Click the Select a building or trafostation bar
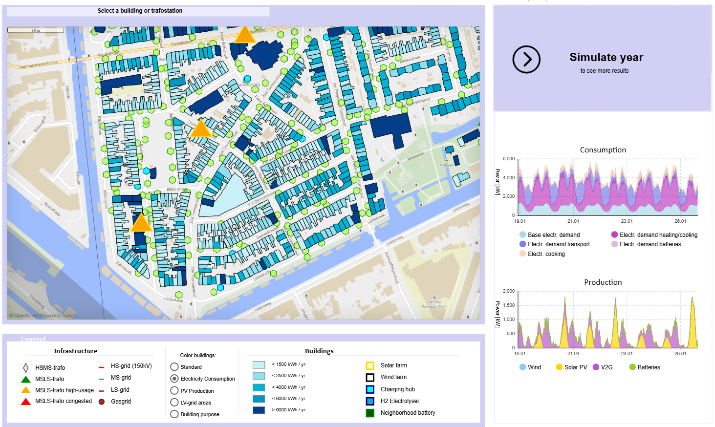The height and width of the screenshot is (427, 715). point(140,11)
